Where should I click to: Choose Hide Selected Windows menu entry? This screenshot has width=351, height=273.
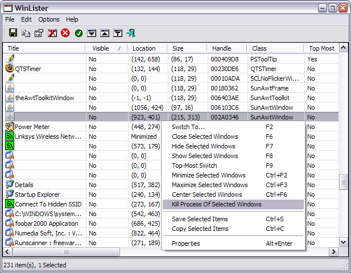233,146
